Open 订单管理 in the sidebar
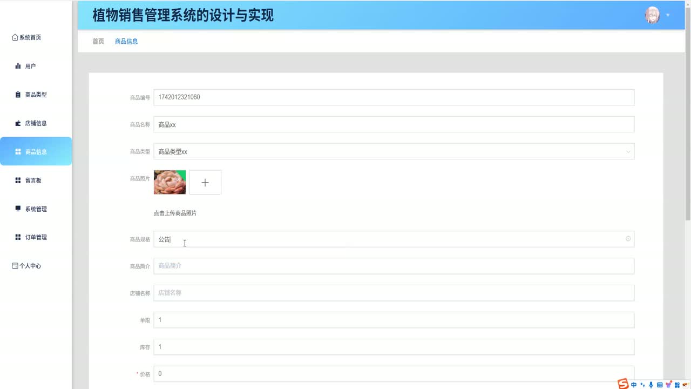The image size is (691, 389). (x=36, y=237)
